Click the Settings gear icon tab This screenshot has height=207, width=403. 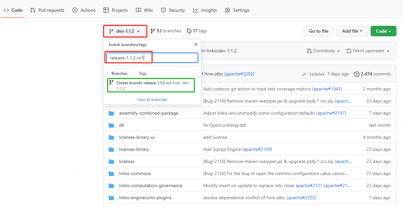tap(228, 10)
